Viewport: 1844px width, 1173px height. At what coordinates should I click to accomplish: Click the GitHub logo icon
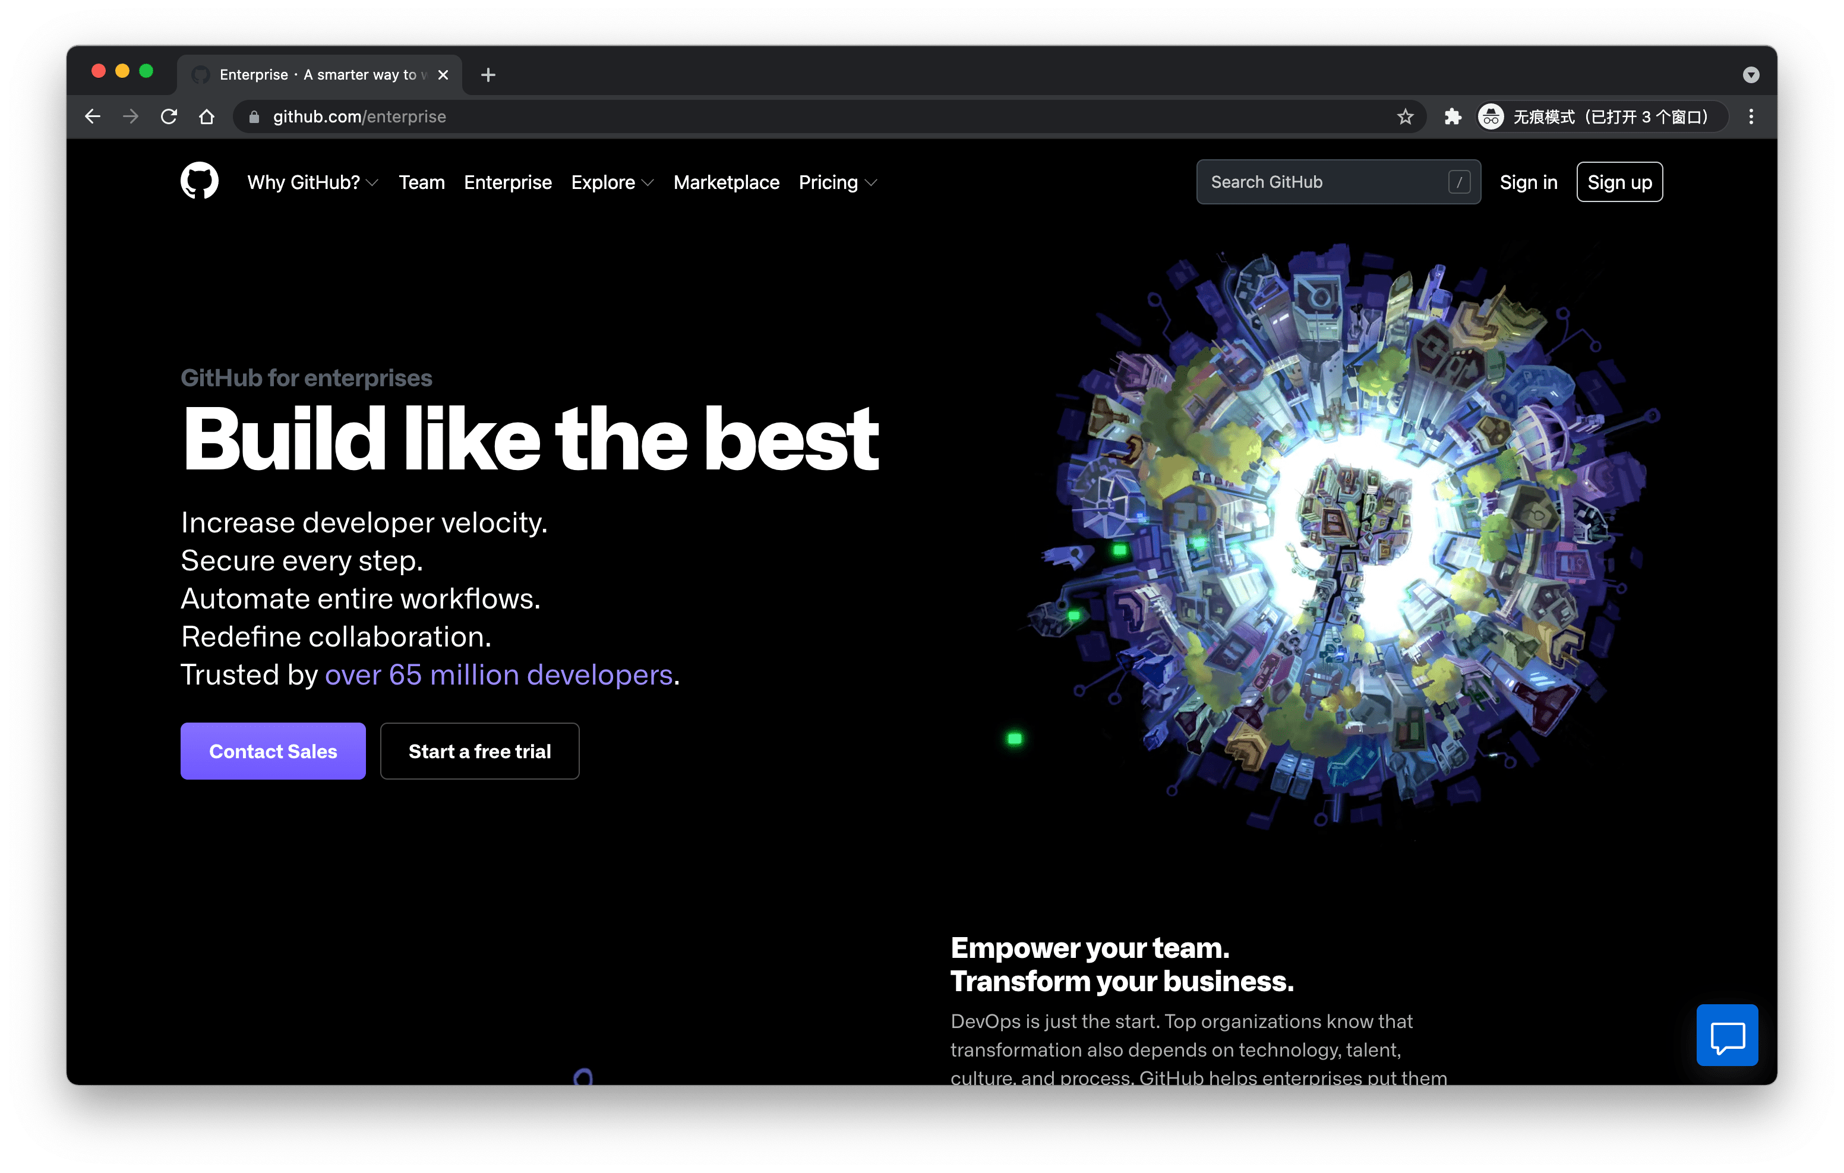click(198, 182)
